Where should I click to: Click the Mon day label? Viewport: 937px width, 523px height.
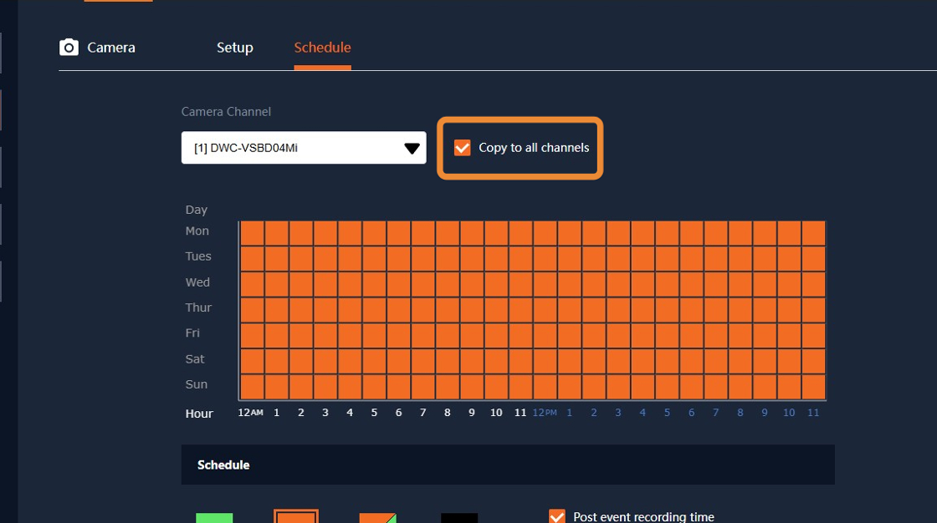[x=197, y=231]
